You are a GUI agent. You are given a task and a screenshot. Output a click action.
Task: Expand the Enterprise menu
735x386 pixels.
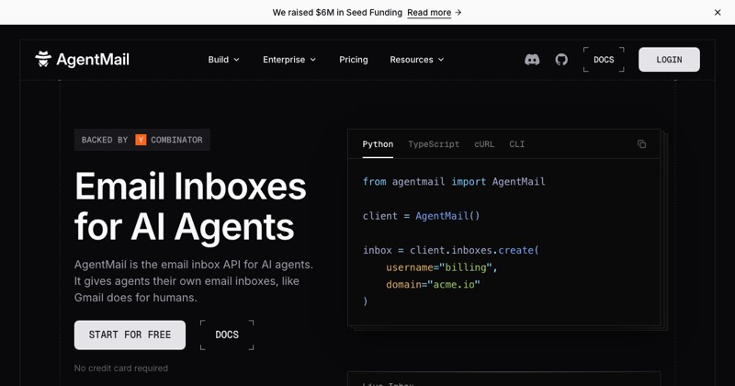point(289,60)
